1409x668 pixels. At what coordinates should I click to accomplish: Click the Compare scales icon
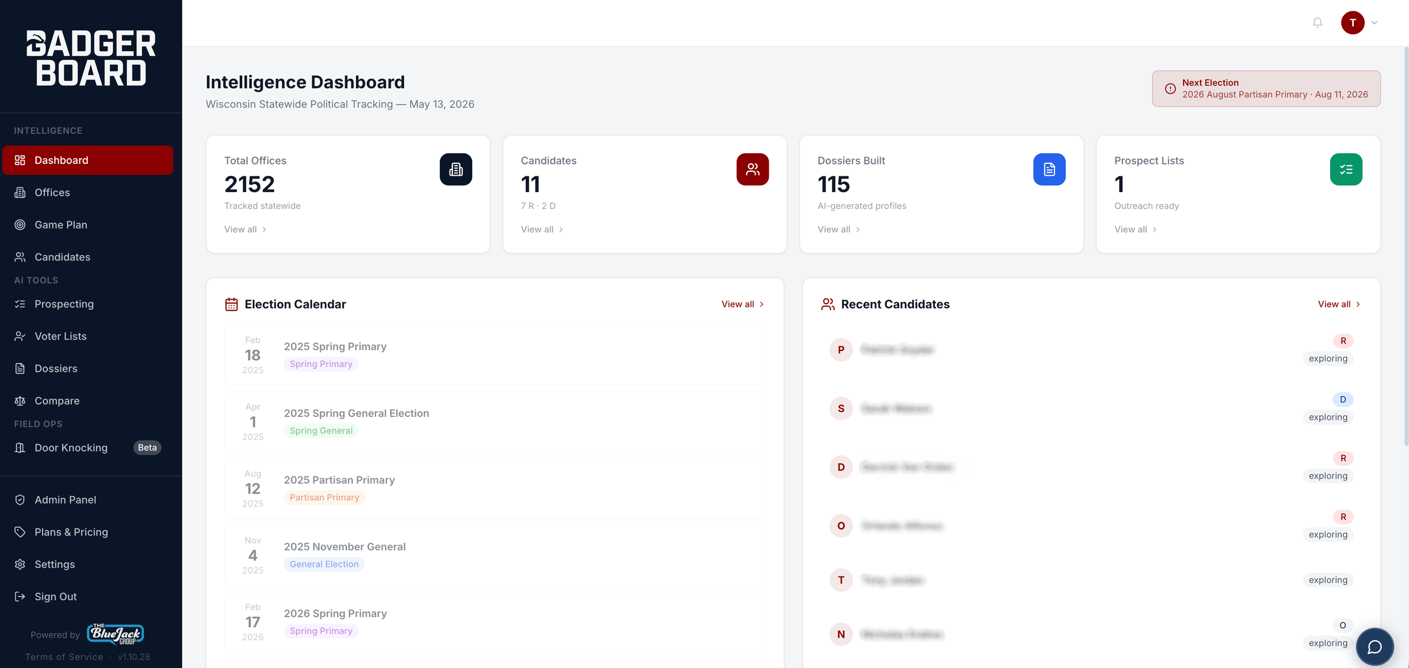[x=20, y=400]
